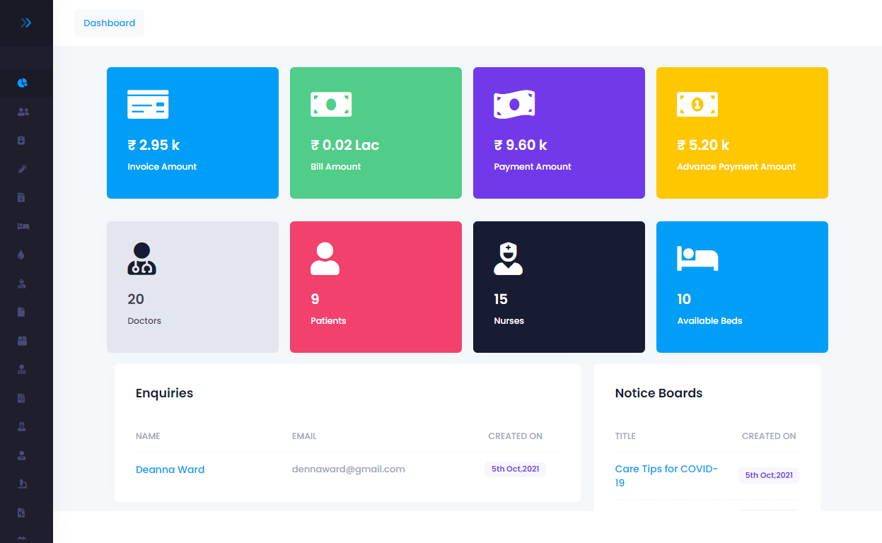Open the Deanna Ward enquiry link
The width and height of the screenshot is (882, 543).
pyautogui.click(x=170, y=469)
